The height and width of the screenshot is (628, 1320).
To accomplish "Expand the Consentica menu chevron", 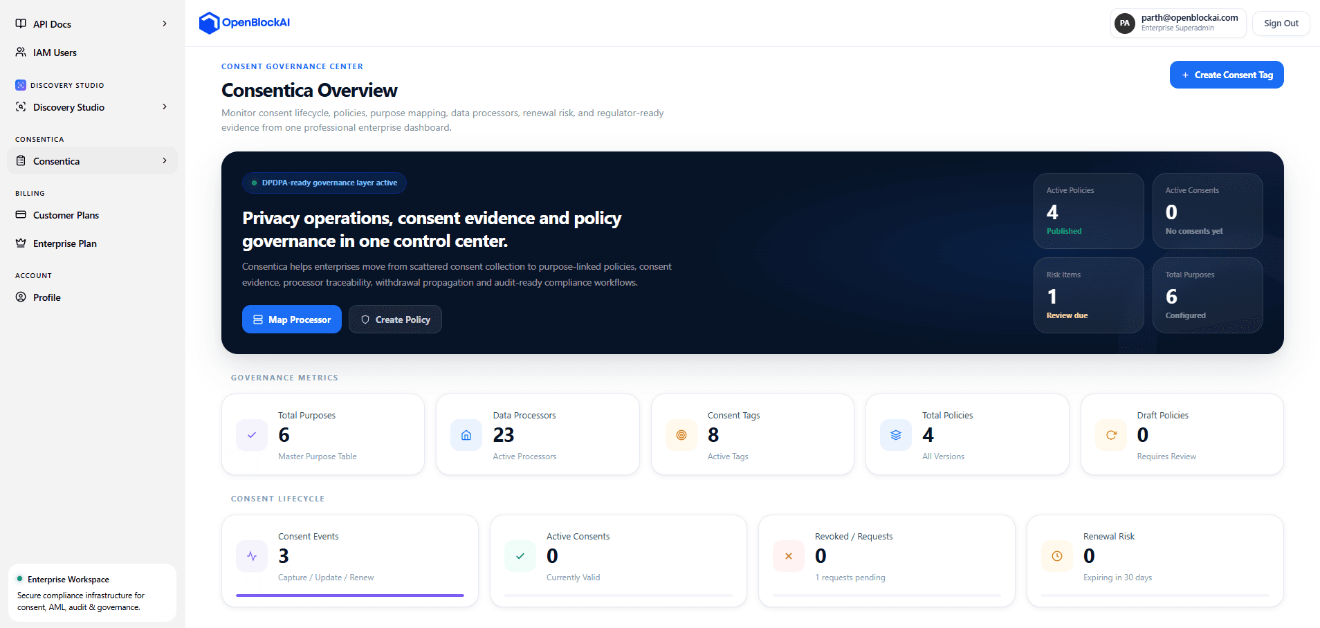I will click(165, 160).
